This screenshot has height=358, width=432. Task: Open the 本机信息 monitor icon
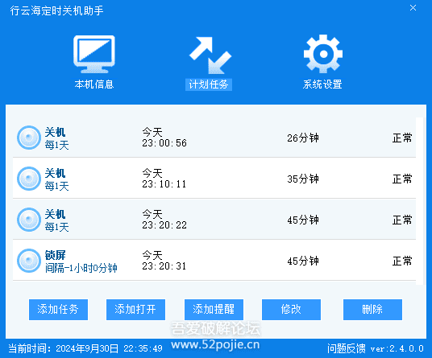click(x=94, y=54)
